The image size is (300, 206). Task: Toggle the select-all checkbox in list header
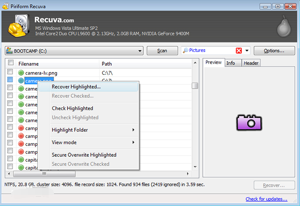click(x=11, y=63)
